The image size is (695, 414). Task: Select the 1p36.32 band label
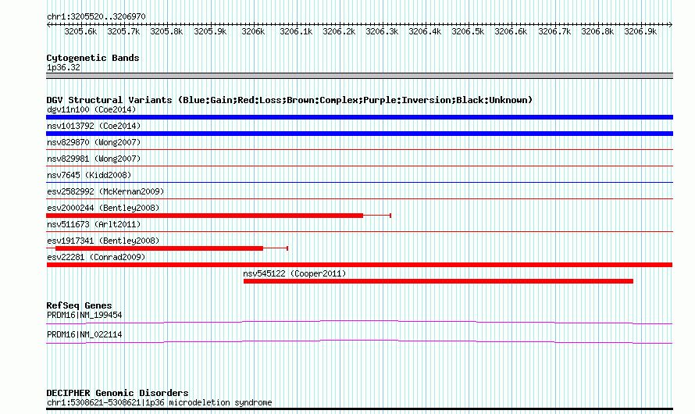coord(63,67)
